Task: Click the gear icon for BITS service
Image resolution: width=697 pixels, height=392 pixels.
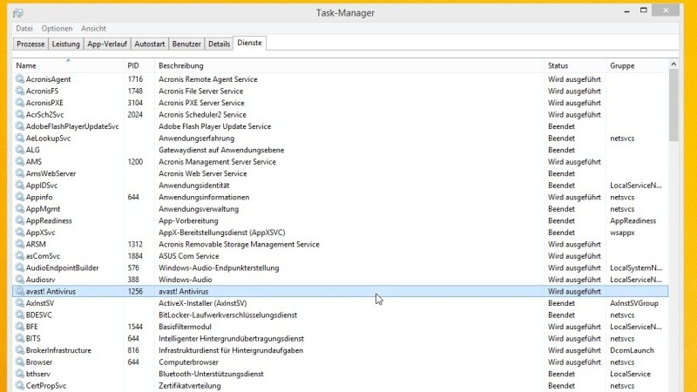Action: pyautogui.click(x=20, y=338)
